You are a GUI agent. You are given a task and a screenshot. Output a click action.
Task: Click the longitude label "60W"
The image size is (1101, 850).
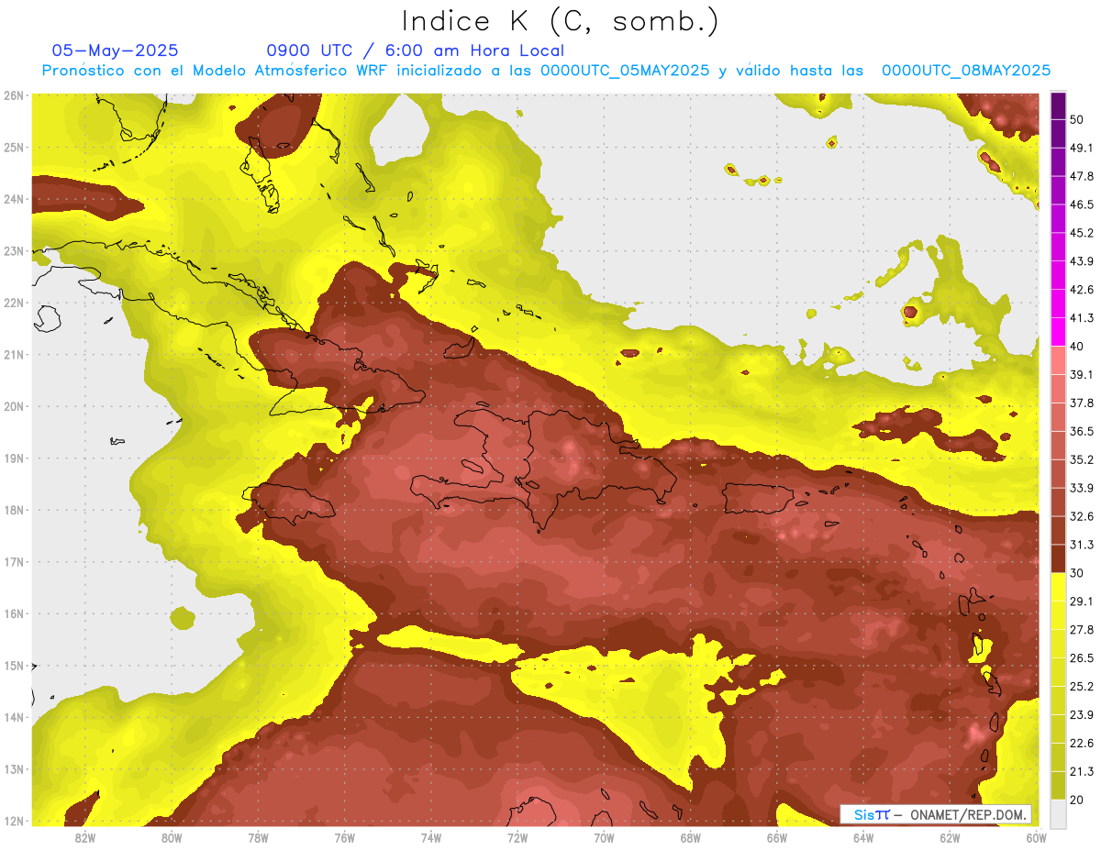tap(1037, 838)
